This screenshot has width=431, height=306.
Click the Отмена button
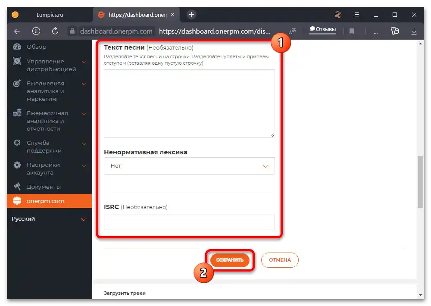pyautogui.click(x=280, y=260)
